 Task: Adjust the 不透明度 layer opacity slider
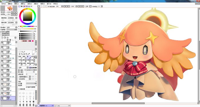(x=12, y=30)
